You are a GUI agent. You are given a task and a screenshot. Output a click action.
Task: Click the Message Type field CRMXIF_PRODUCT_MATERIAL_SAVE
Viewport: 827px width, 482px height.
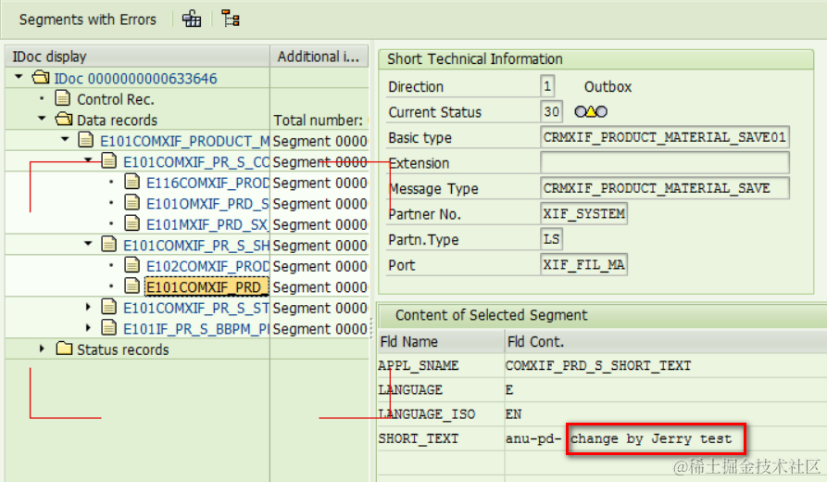665,188
